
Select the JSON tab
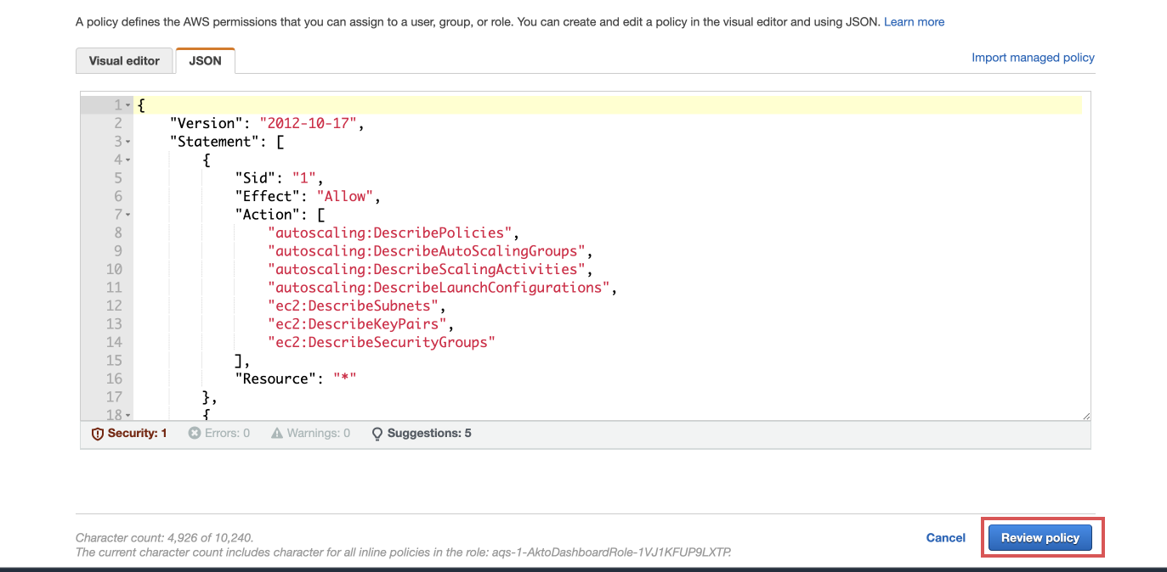coord(205,60)
